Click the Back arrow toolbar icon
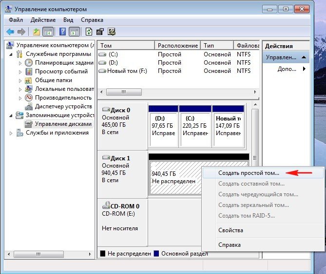 (x=10, y=32)
